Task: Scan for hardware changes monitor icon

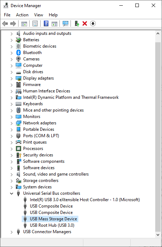Action: [65, 23]
